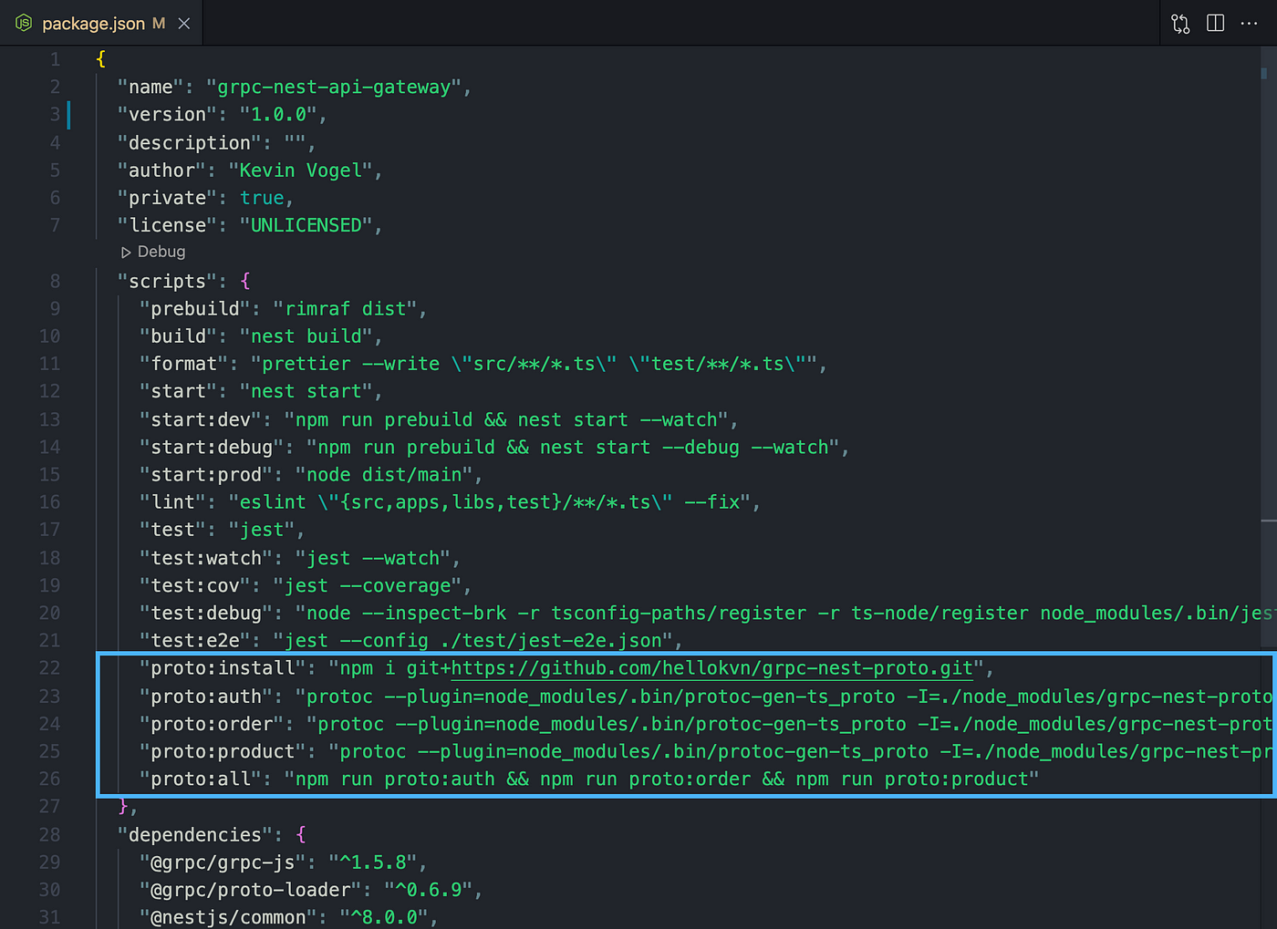
Task: Click the "^8.0.0" version value
Action: tap(384, 917)
